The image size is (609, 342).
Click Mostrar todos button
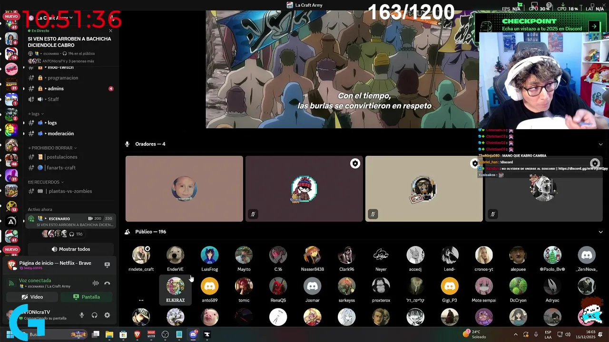[x=70, y=249]
